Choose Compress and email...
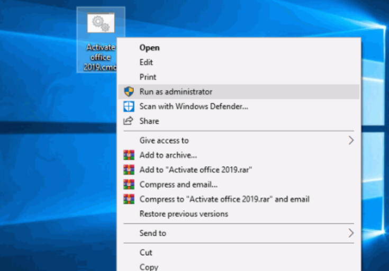The image size is (389, 271). tap(239, 184)
